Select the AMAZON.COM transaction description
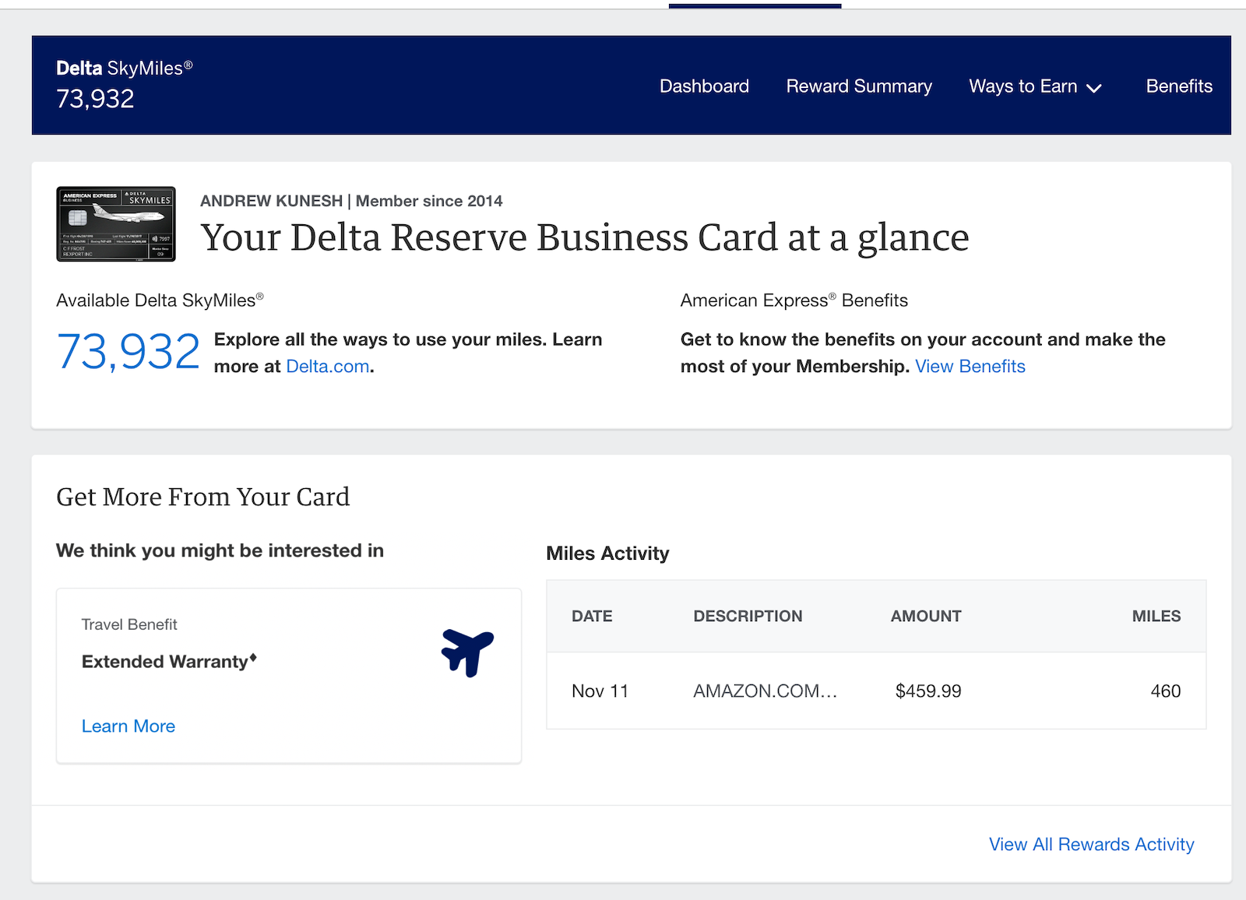The width and height of the screenshot is (1246, 900). (766, 691)
